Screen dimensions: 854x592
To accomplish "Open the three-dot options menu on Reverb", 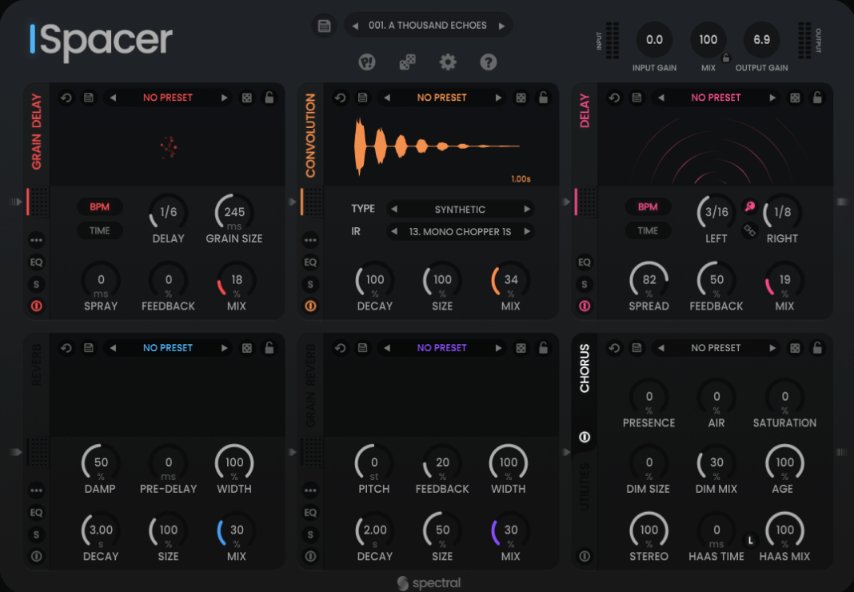I will click(x=36, y=490).
